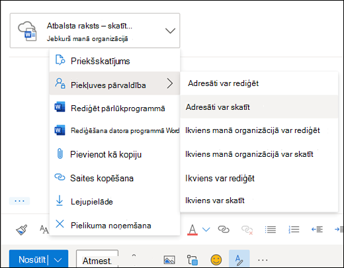Open the emoji picker smiley icon
This screenshot has width=344, height=268.
216,260
